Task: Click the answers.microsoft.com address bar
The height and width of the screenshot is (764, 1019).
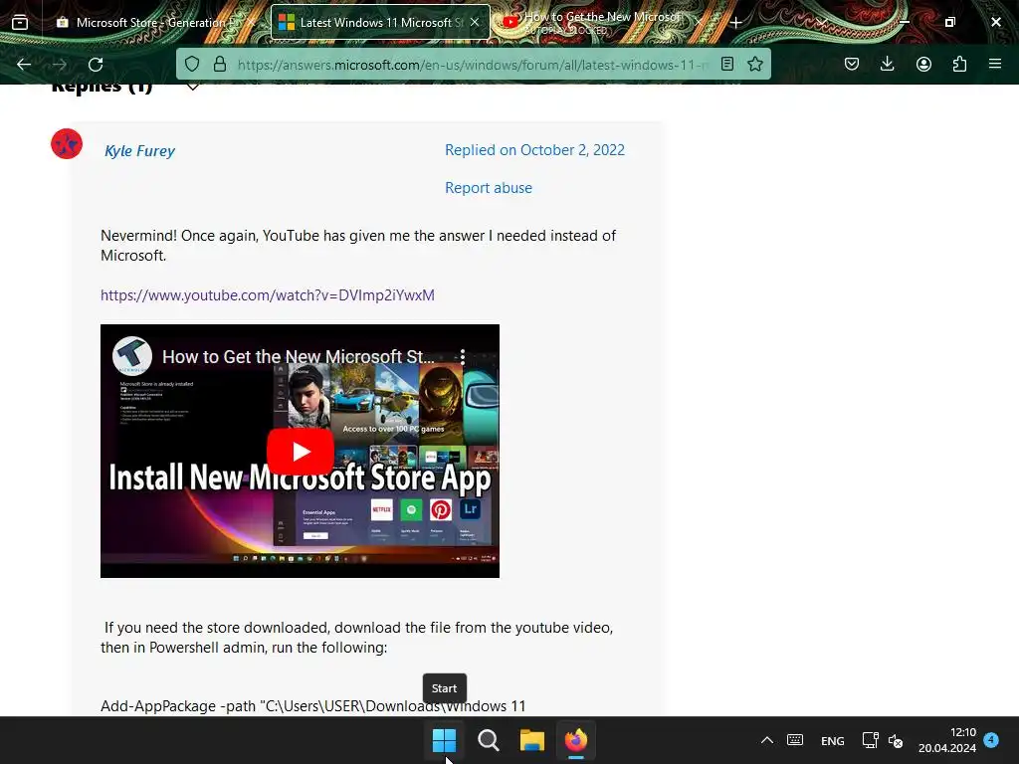Action: coord(472,65)
